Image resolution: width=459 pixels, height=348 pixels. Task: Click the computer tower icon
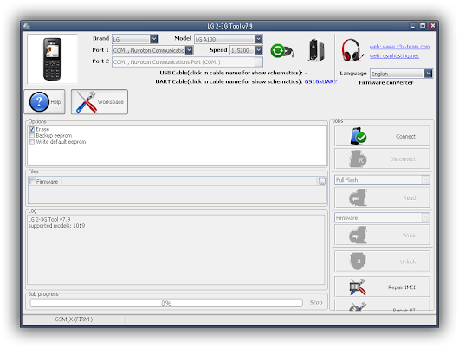[316, 50]
